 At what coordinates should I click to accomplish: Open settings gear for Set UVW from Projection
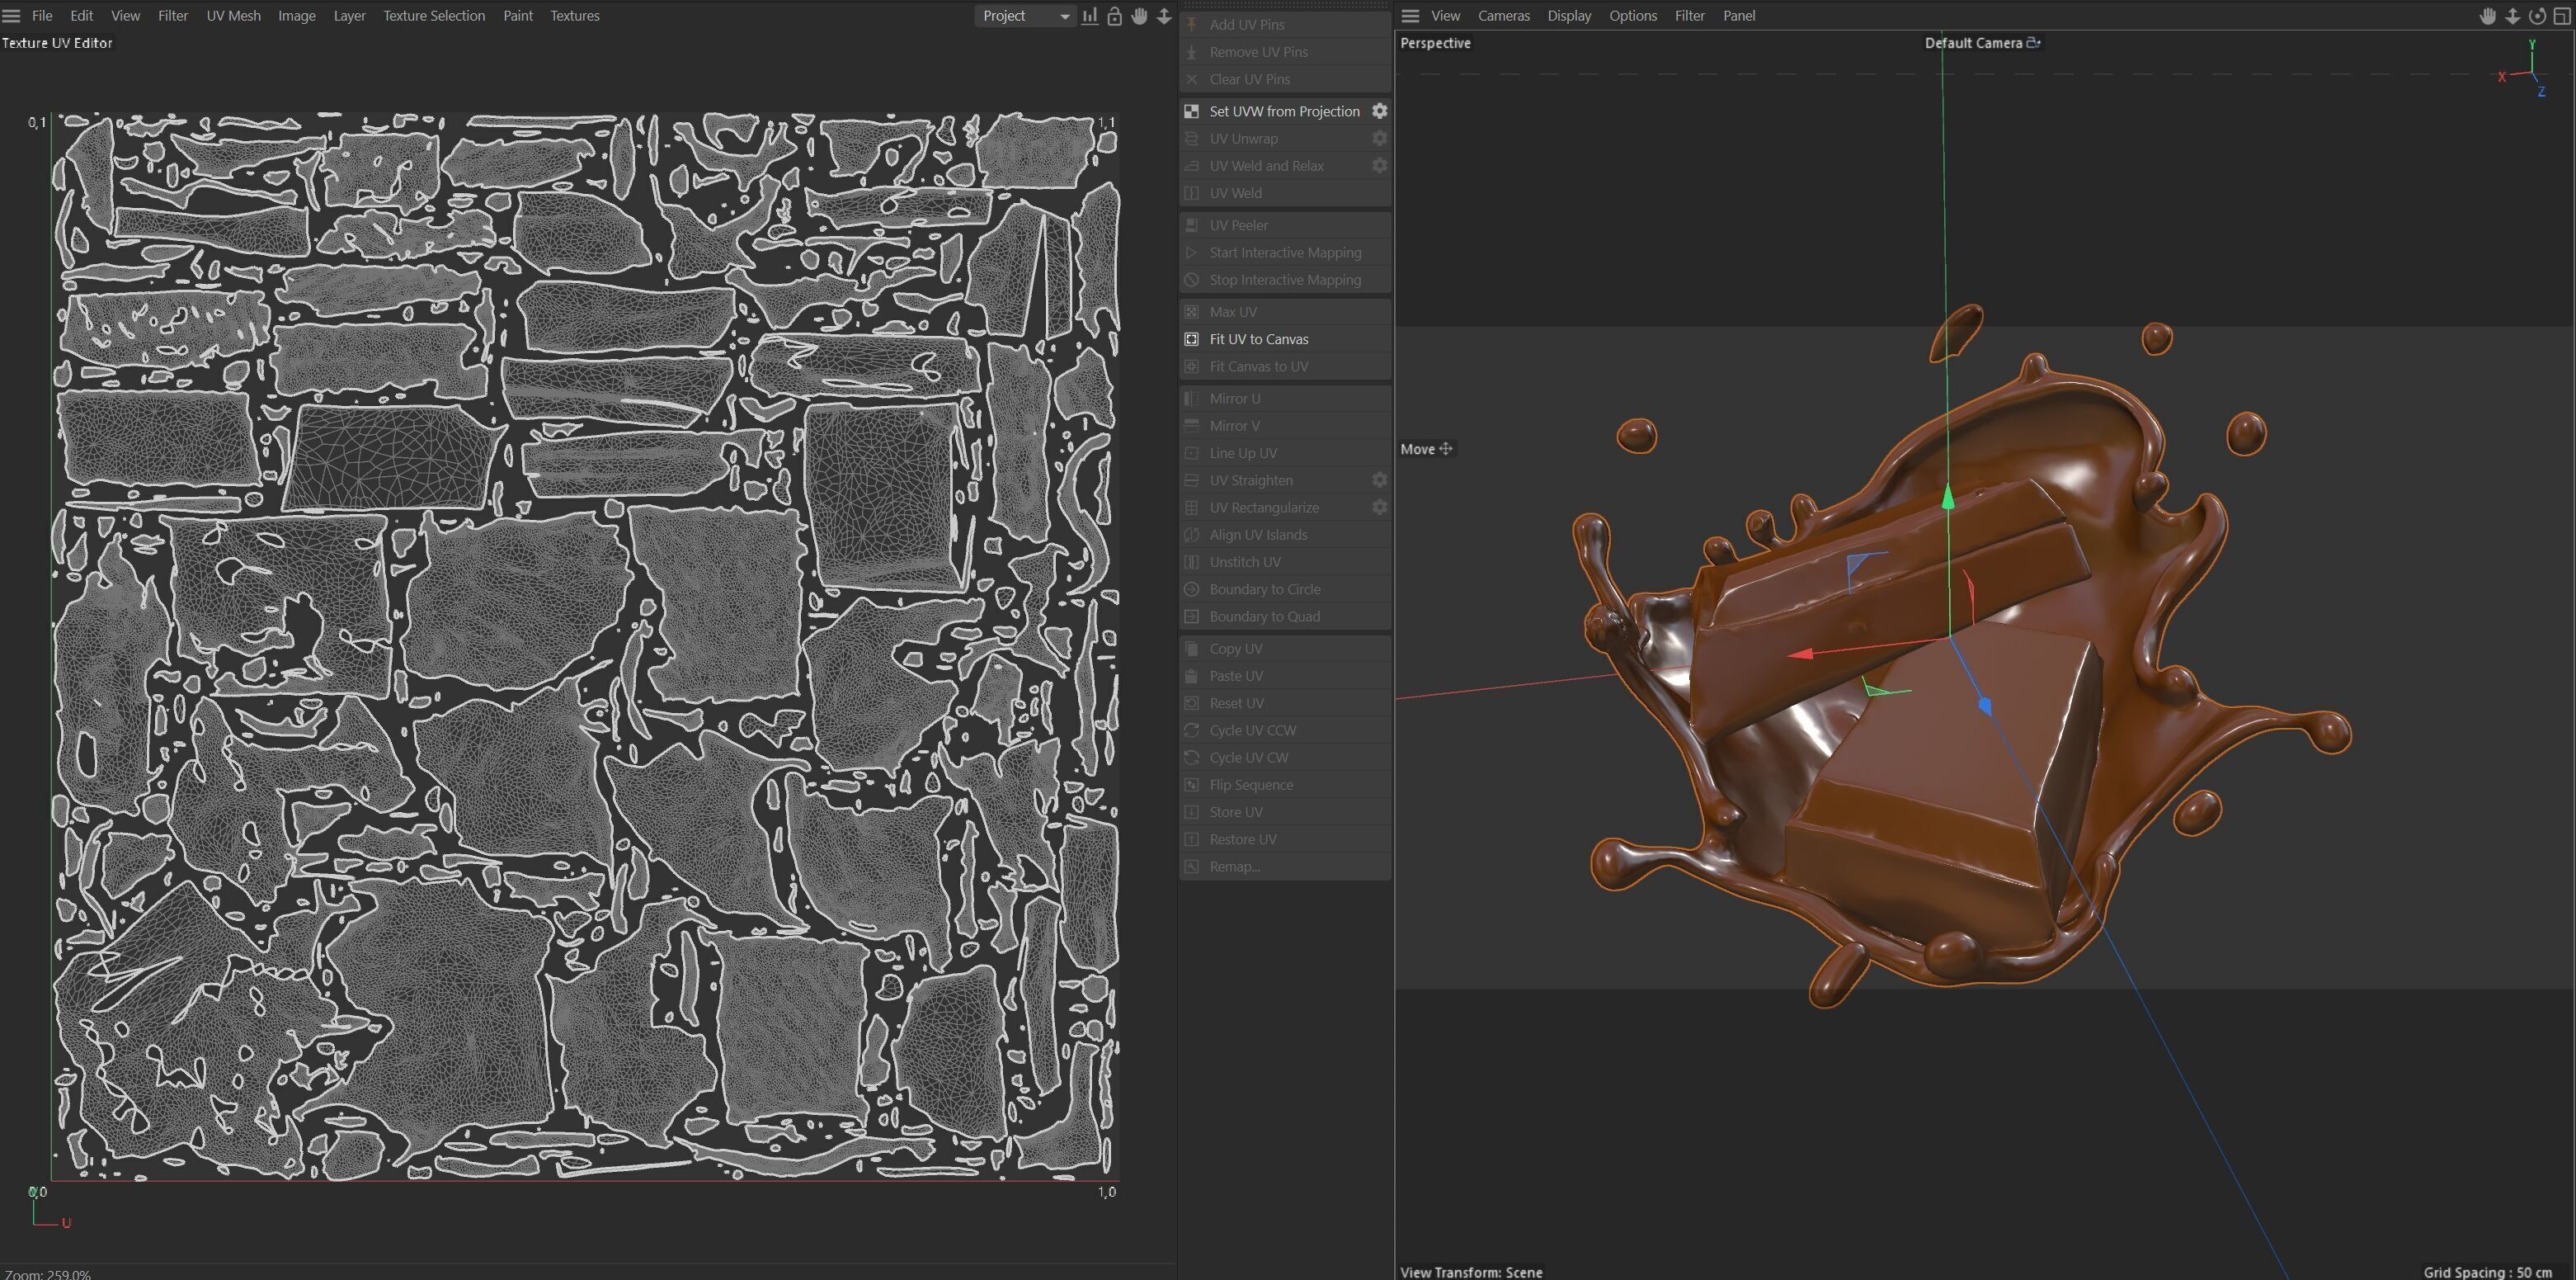(x=1379, y=111)
